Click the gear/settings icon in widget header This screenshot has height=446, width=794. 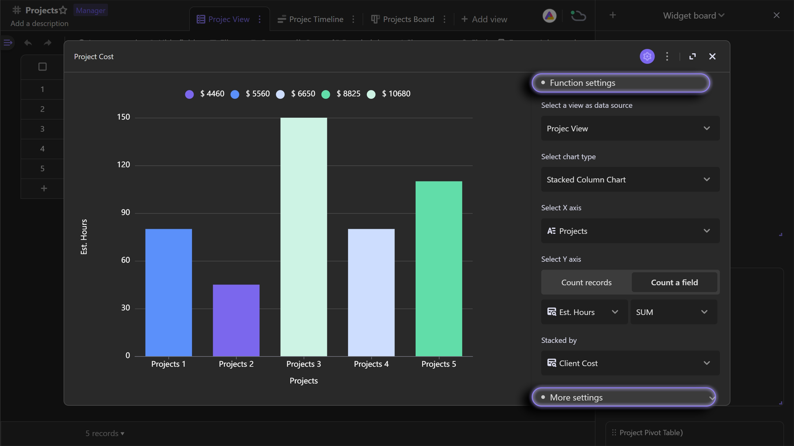point(647,56)
